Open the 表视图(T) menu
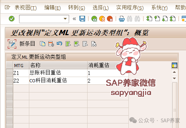The image size is (186, 128). pos(26,8)
